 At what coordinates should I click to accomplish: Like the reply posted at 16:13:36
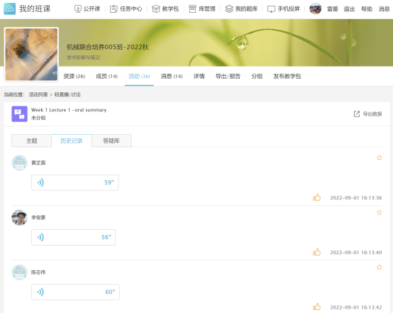pyautogui.click(x=316, y=197)
